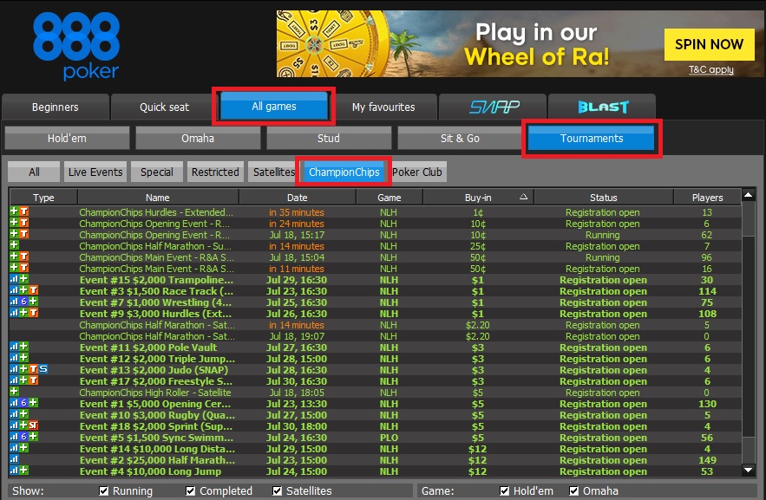This screenshot has width=766, height=500.
Task: Click the green plus icon on Event #12 Triple Jump row
Action: (x=23, y=358)
